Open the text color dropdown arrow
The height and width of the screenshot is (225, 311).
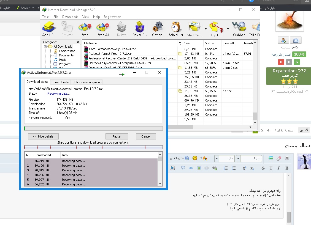click(201, 158)
